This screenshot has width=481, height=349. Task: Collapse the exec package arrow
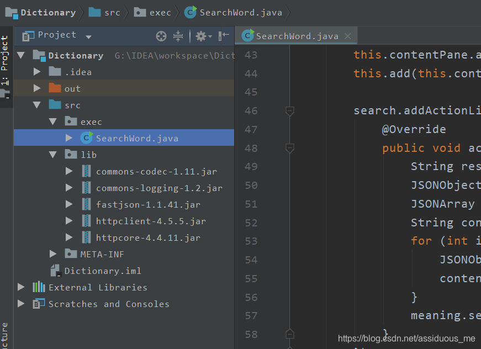pos(53,121)
